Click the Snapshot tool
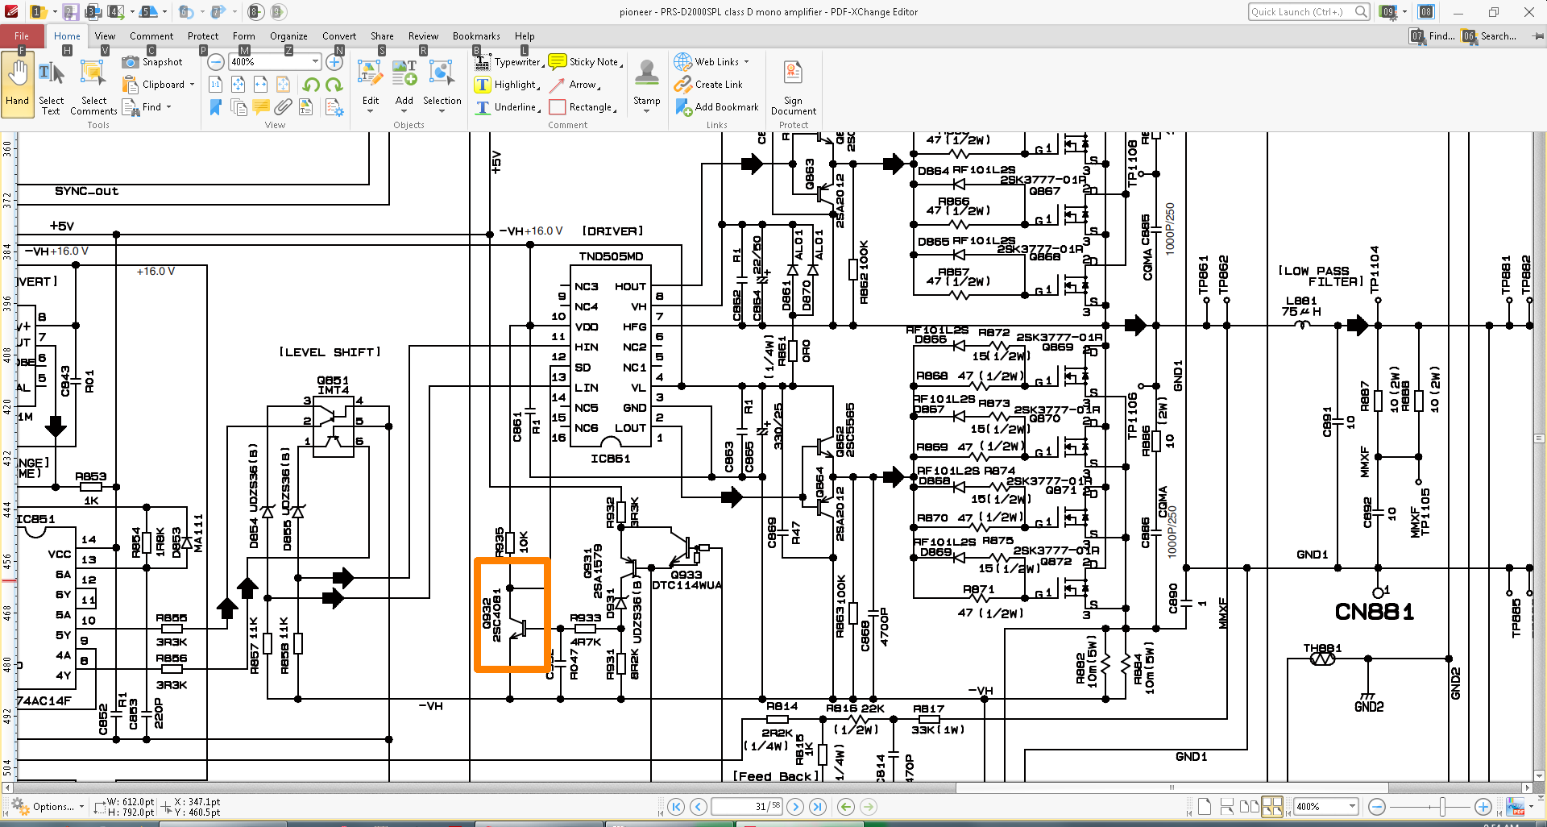The height and width of the screenshot is (827, 1547). (153, 62)
